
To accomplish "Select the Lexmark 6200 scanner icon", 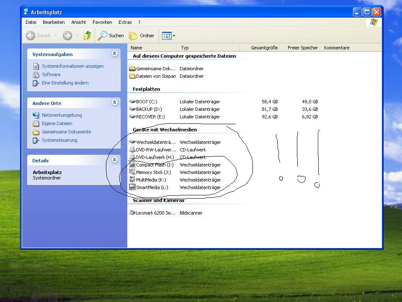I will pos(132,213).
